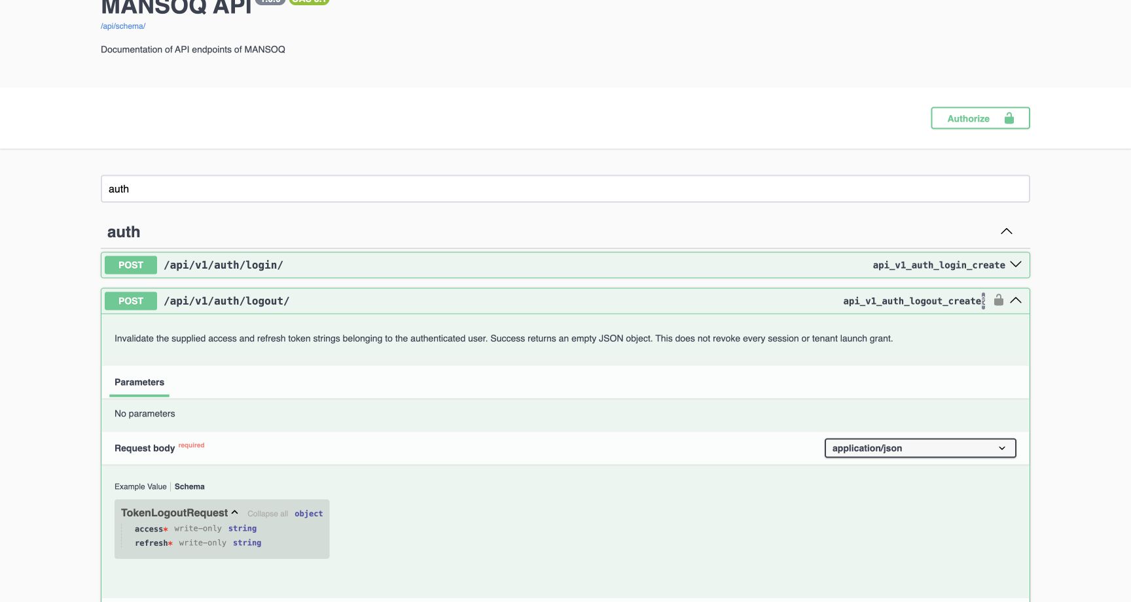Click the auth section heading

pyautogui.click(x=124, y=232)
